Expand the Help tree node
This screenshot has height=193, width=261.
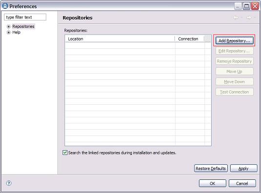pos(8,32)
